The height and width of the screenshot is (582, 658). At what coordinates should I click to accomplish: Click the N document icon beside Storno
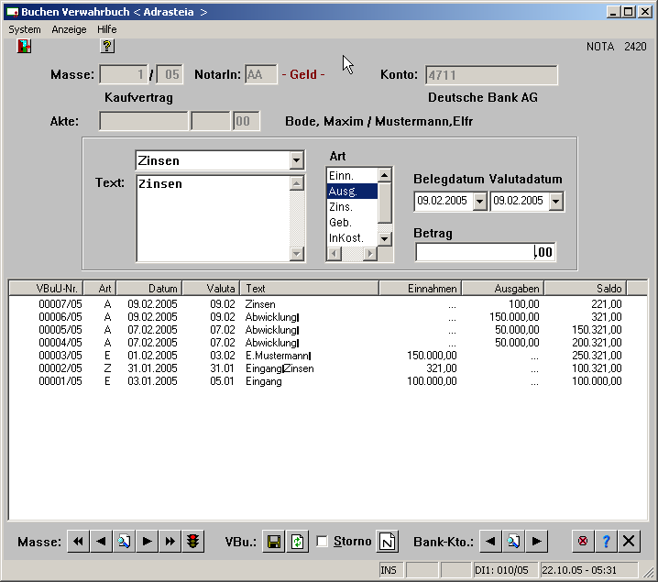click(x=389, y=542)
